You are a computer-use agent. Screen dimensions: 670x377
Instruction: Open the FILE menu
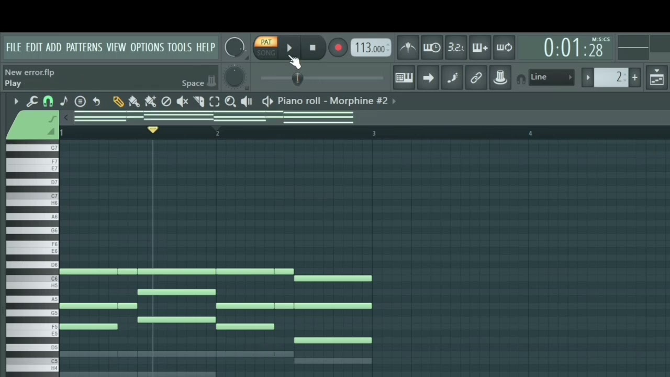[14, 48]
